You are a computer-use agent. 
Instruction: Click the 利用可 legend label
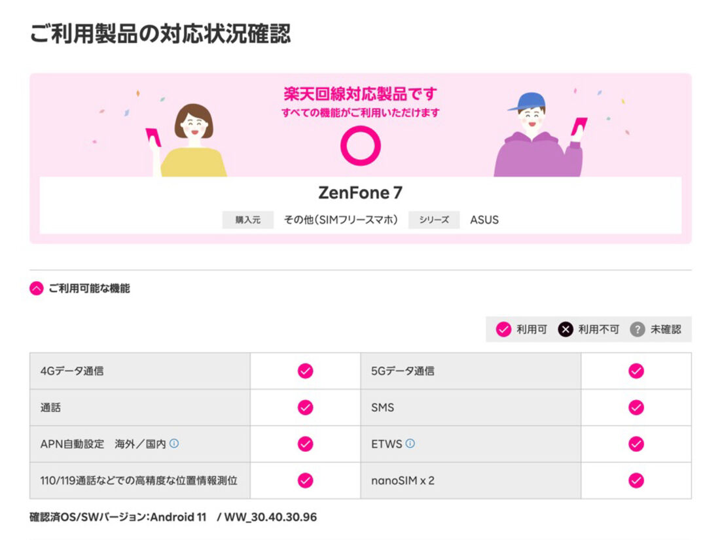tap(531, 329)
